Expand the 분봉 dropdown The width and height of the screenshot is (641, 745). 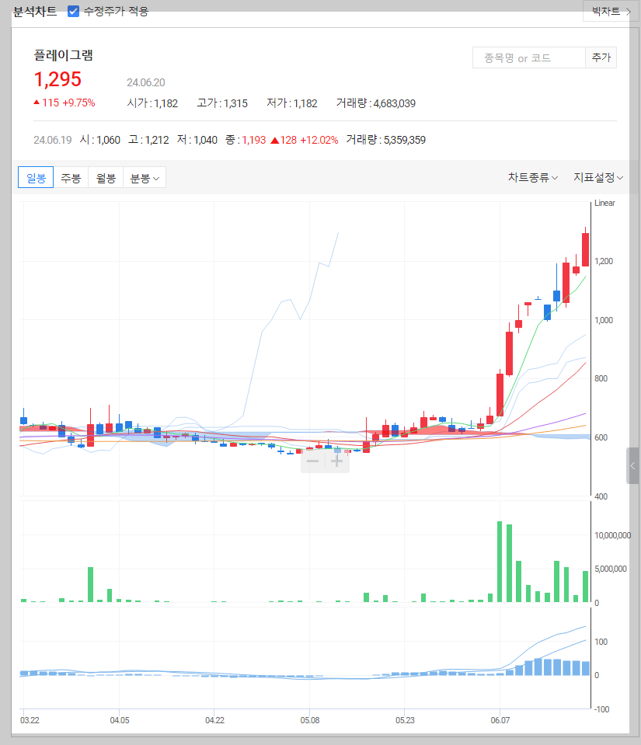145,177
